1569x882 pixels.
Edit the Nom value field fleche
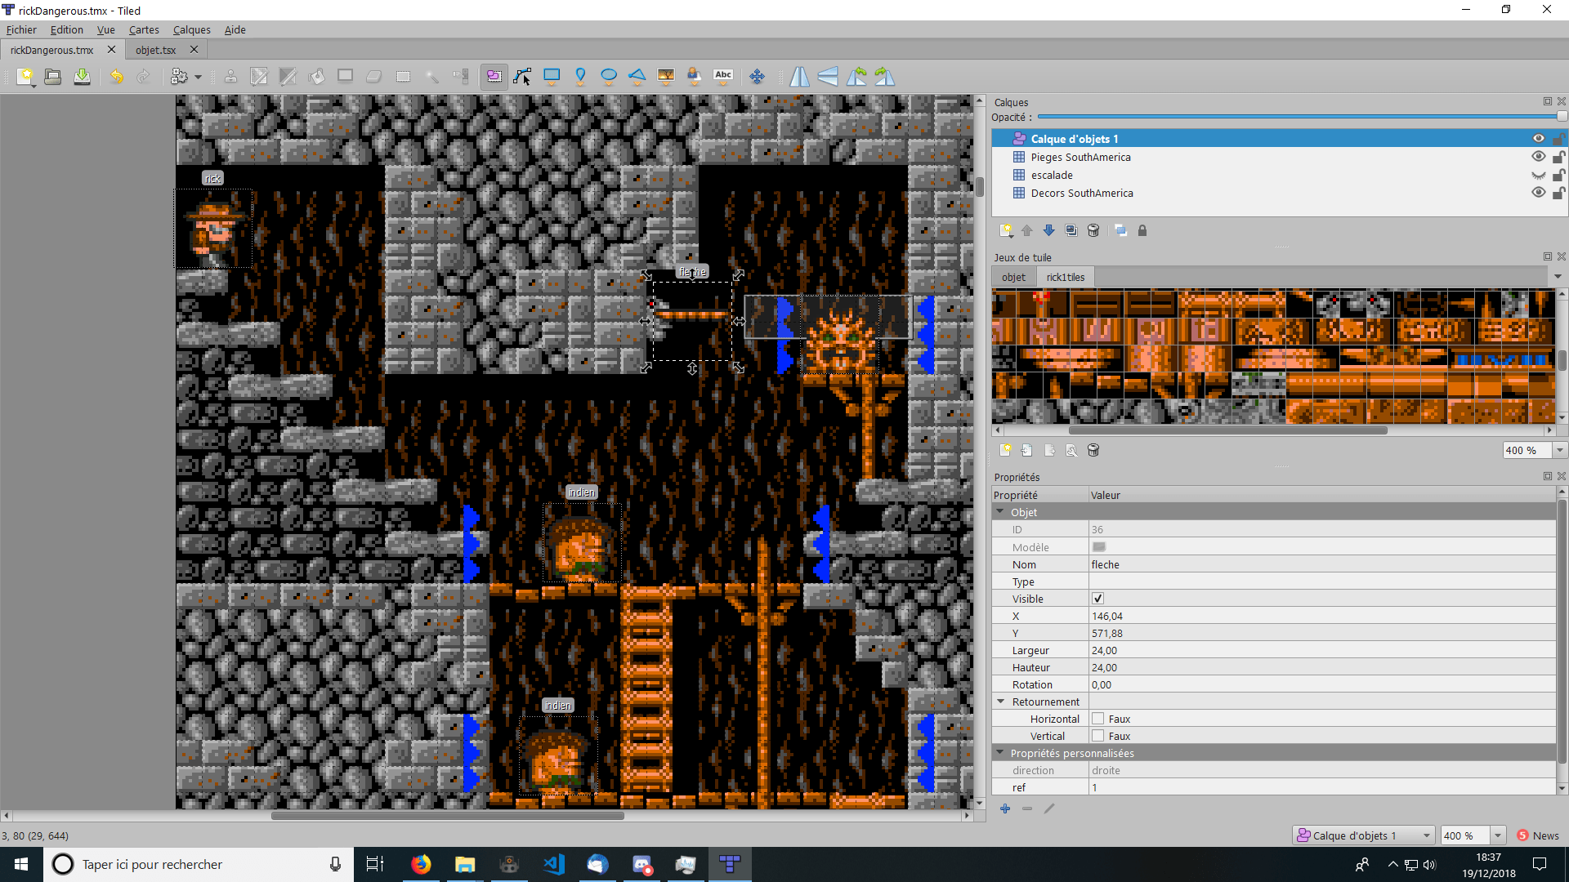point(1322,564)
